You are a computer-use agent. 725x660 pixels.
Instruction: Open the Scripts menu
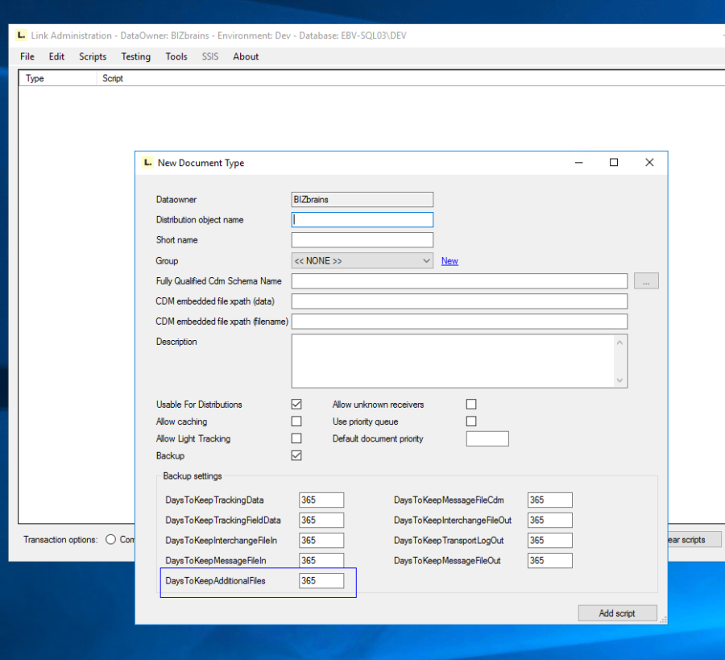[93, 56]
